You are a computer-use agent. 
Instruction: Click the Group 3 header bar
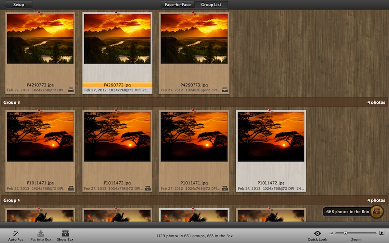[194, 103]
